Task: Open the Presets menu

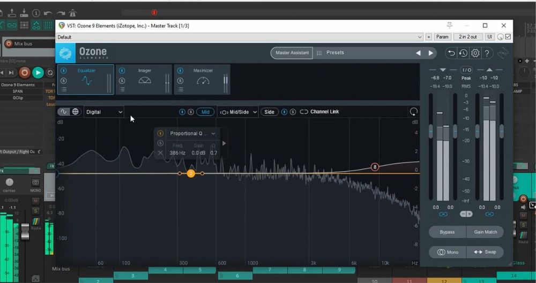Action: coord(335,52)
